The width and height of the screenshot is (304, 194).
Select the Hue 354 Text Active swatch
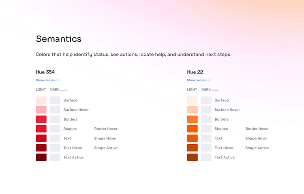tap(41, 157)
